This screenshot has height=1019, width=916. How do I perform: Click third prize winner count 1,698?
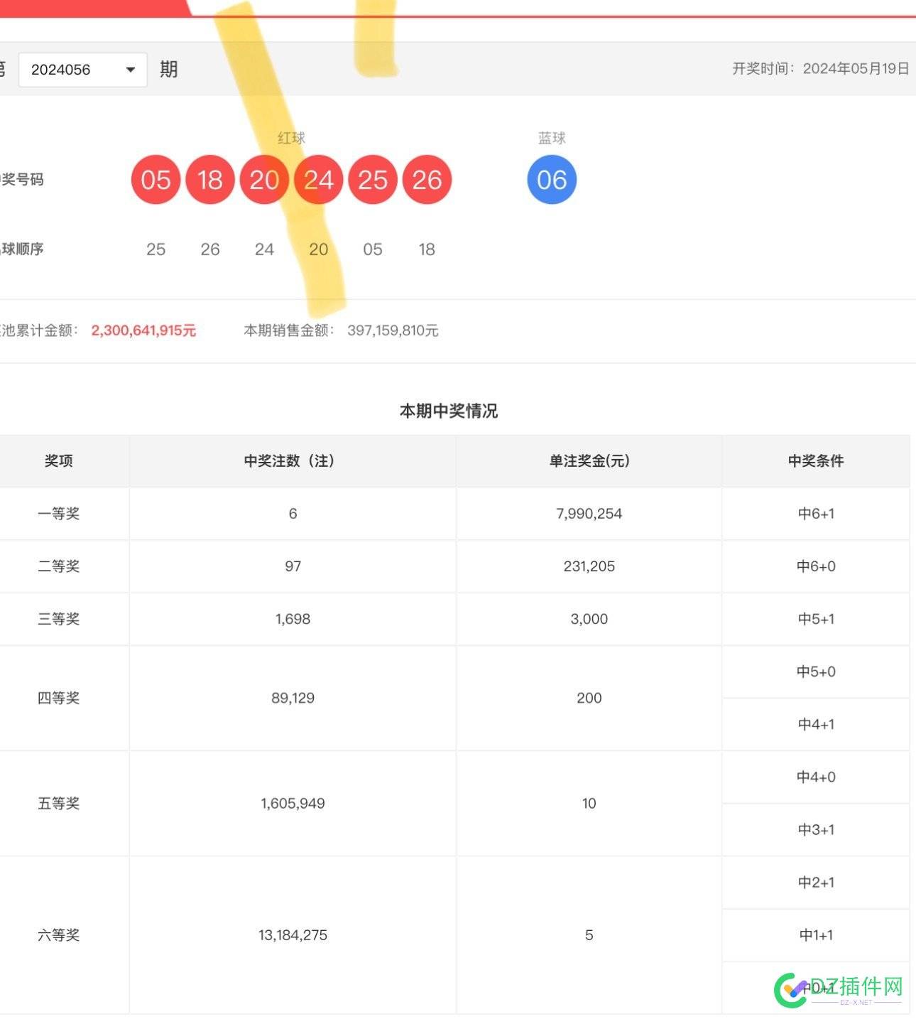pyautogui.click(x=293, y=619)
